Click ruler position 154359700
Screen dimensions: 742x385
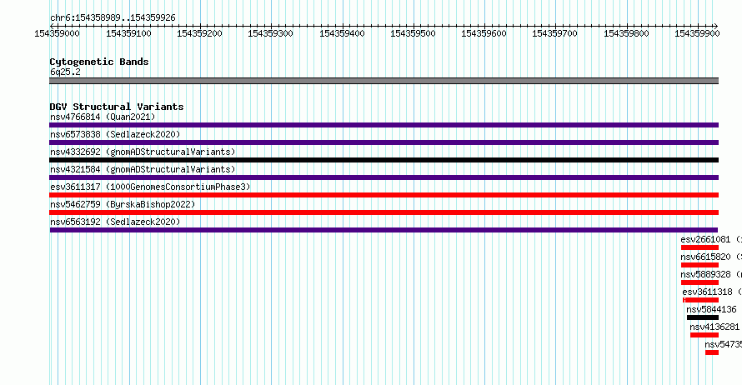tap(554, 33)
